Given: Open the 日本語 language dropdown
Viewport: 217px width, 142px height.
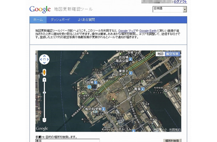Looking at the screenshot, I should click(170, 9).
